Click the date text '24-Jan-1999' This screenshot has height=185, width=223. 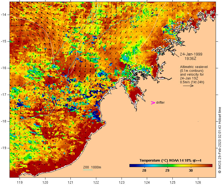pos(191,54)
